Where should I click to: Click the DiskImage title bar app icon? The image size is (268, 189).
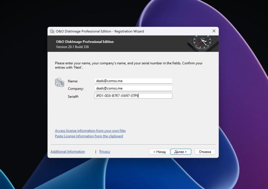coord(52,31)
